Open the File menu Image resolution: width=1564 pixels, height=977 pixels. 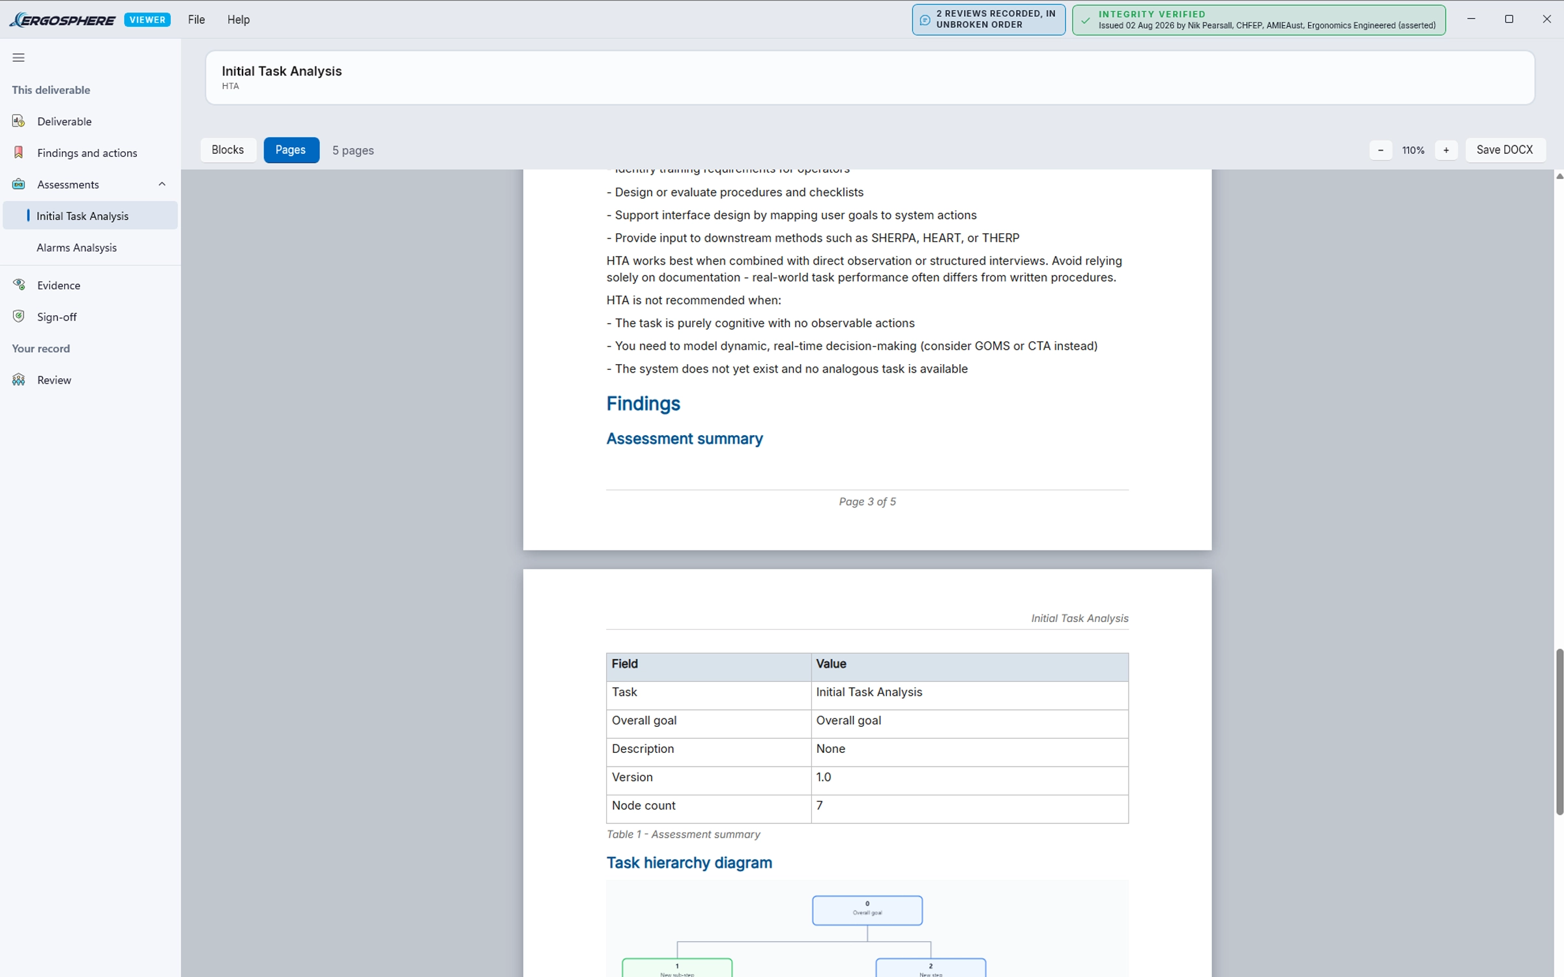point(196,20)
